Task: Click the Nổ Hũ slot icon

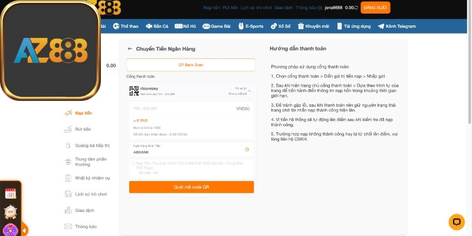Action: pos(179,26)
